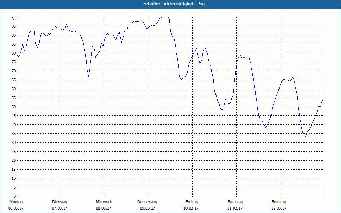Select the 'Donnerstag' day label
The height and width of the screenshot is (213, 341).
147,202
